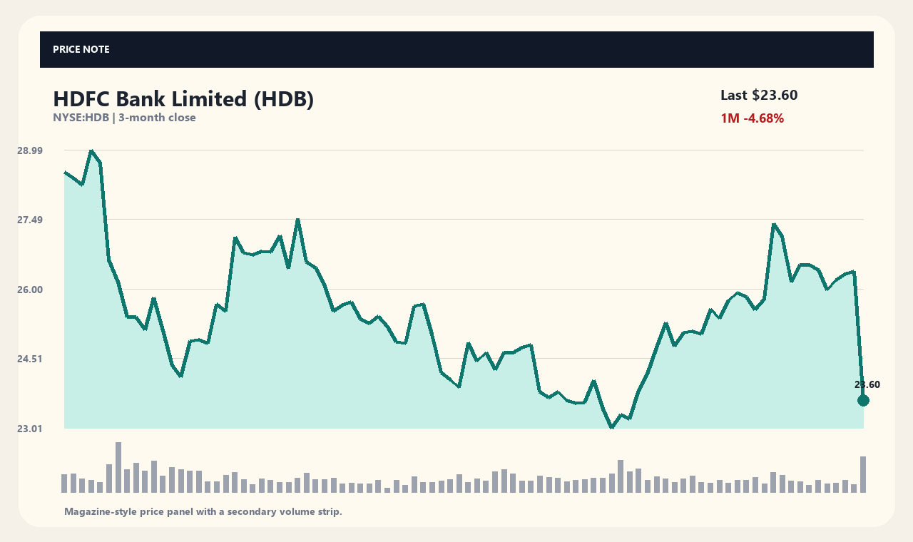Select the HDFC Bank Limited (HDB) title
This screenshot has width=913, height=542.
[183, 99]
